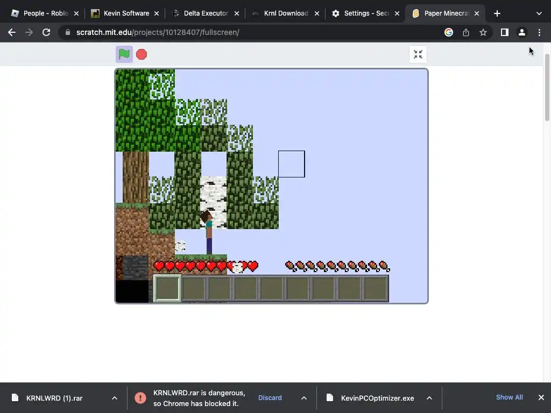This screenshot has width=551, height=413.
Task: Click the black block selection outline
Action: tap(291, 164)
